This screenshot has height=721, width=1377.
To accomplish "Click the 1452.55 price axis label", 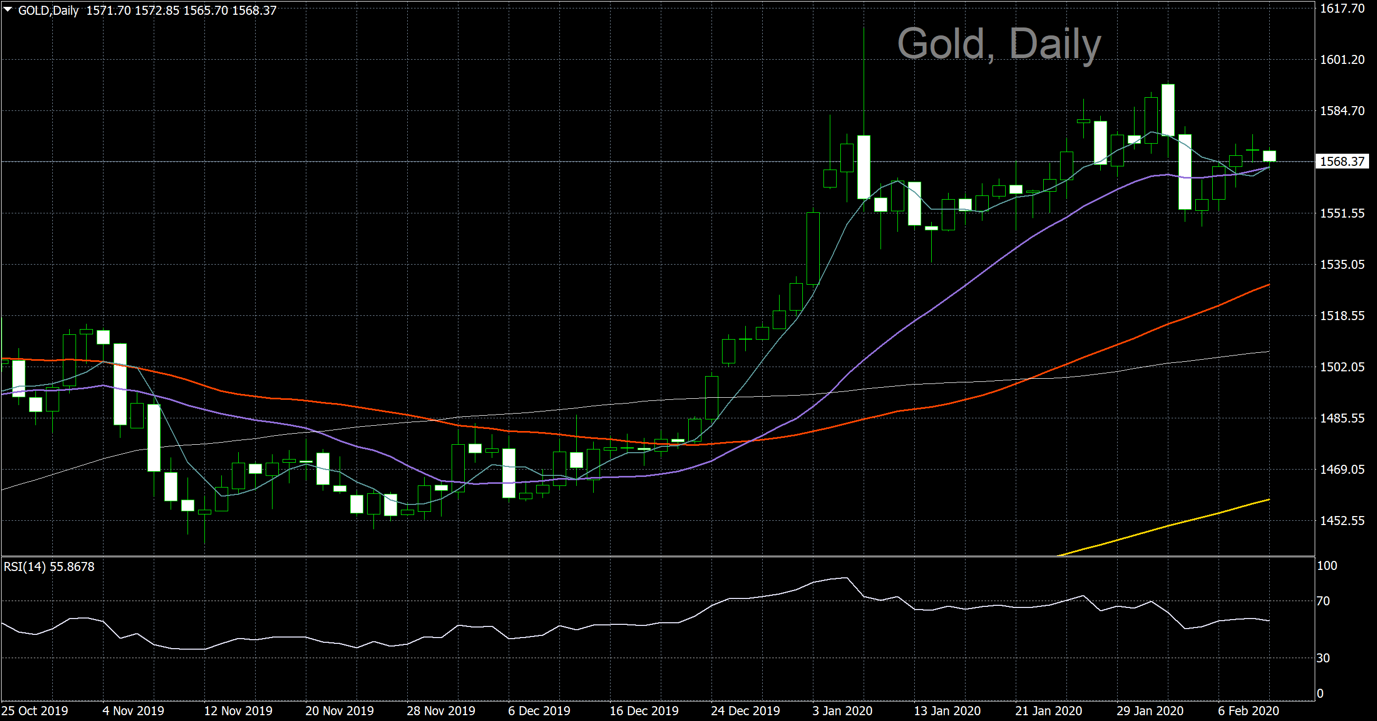I will pos(1342,521).
